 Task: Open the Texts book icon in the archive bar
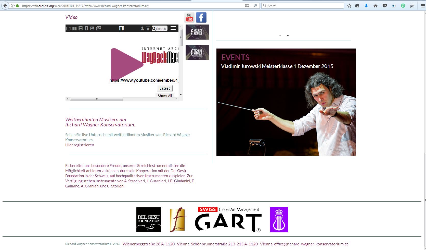pos(74,28)
